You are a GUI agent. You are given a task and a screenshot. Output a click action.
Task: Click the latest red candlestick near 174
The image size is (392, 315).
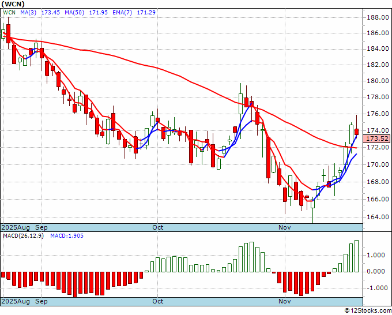356,132
